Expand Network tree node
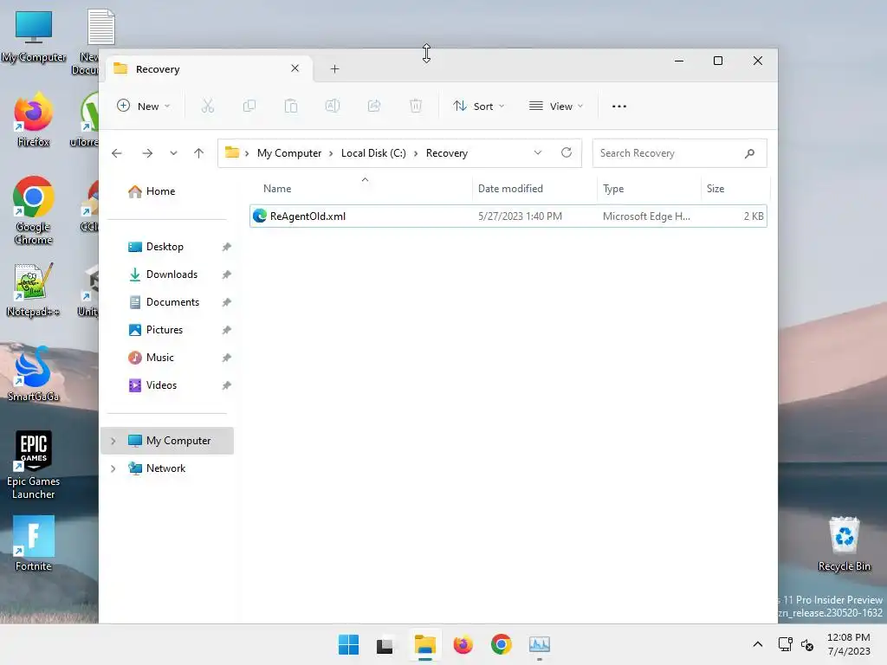 (x=113, y=468)
